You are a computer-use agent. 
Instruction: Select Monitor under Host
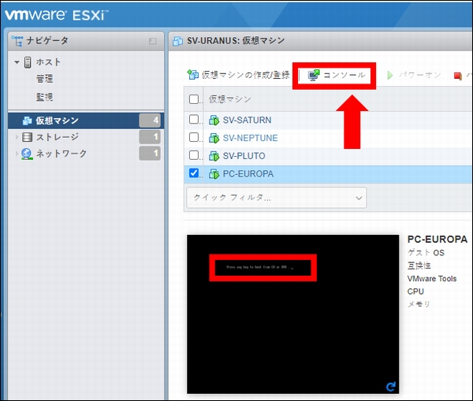pos(44,97)
